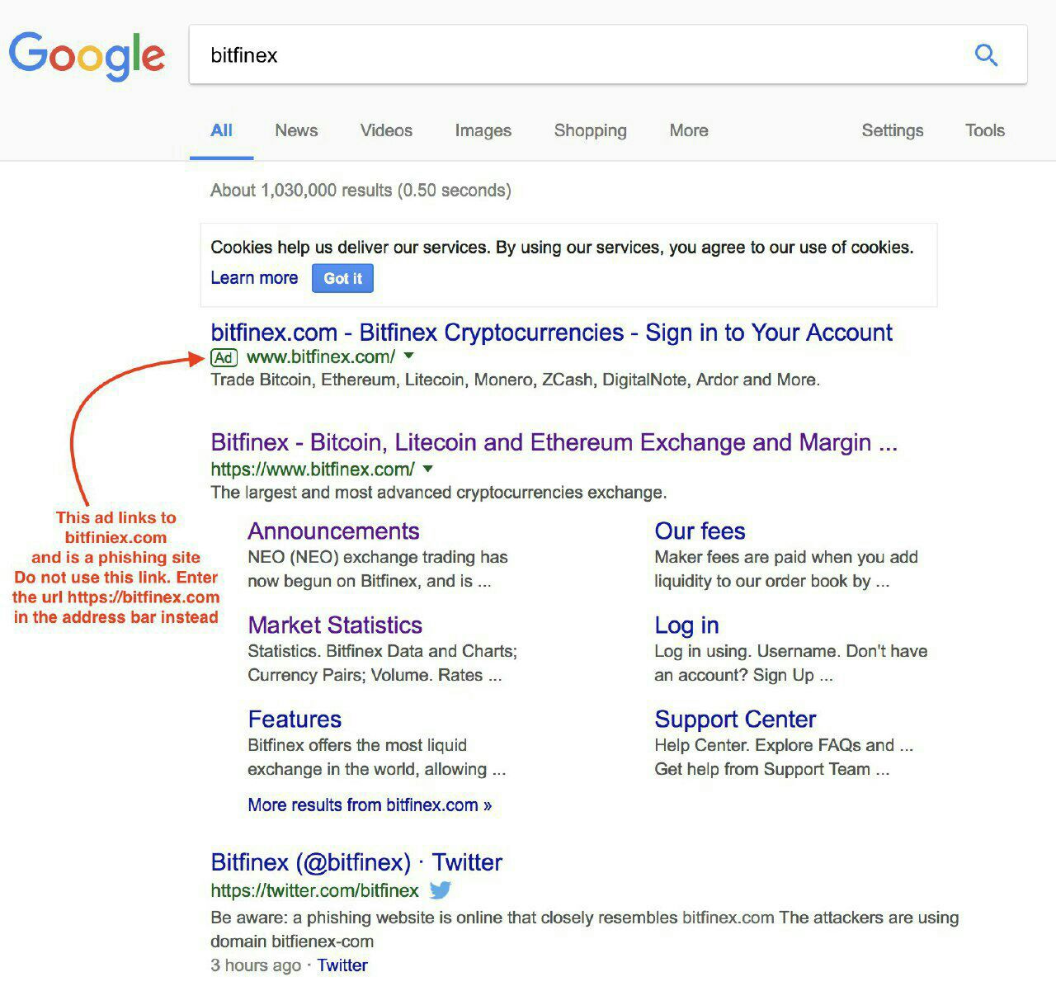The width and height of the screenshot is (1056, 991).
Task: Open the Features sitelink
Action: click(295, 720)
